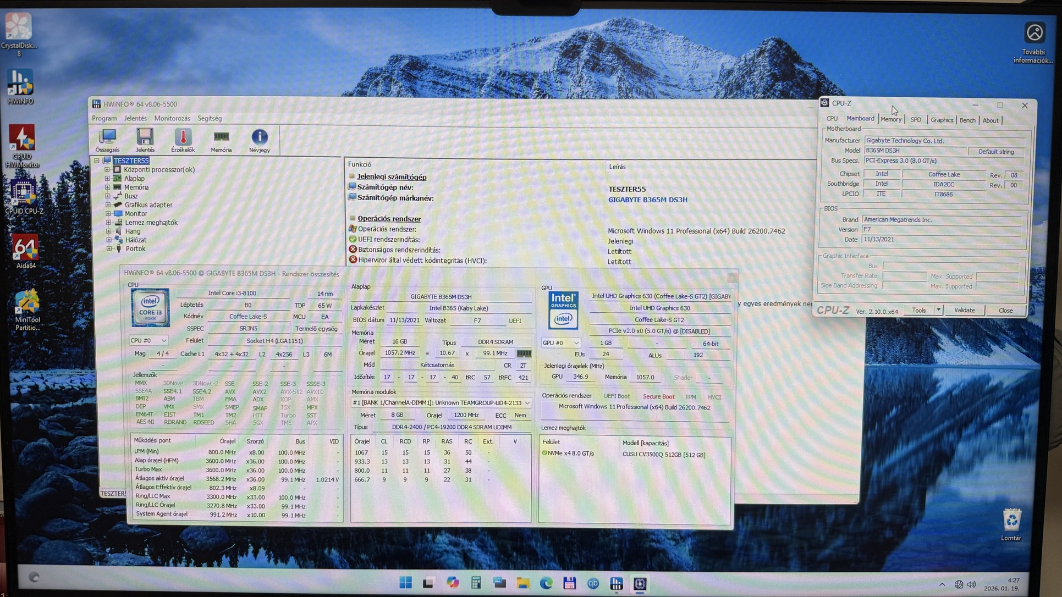Switch to the SPD tab in CPU-Z

[x=915, y=120]
